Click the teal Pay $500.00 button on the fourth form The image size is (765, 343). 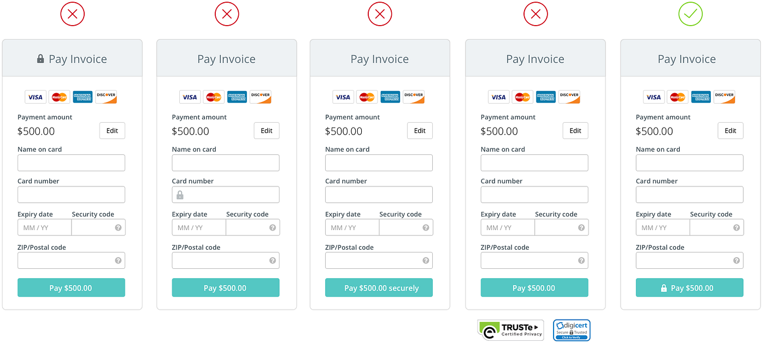pyautogui.click(x=534, y=287)
